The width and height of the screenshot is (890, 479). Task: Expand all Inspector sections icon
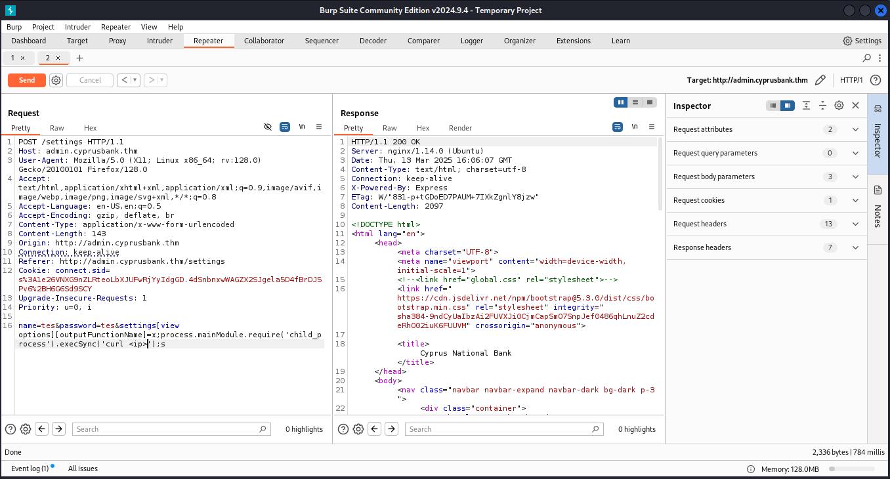point(806,106)
